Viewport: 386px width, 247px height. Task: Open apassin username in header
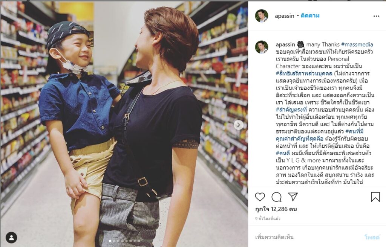(284, 16)
